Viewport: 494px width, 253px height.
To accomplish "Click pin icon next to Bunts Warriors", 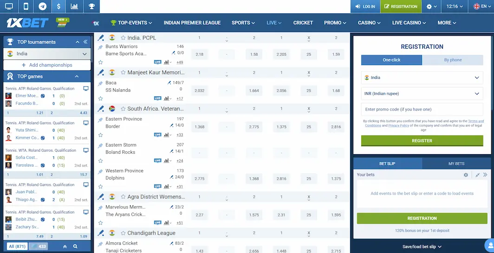I will (x=100, y=47).
